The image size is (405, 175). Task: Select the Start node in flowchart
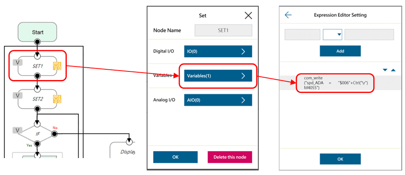[x=37, y=32]
